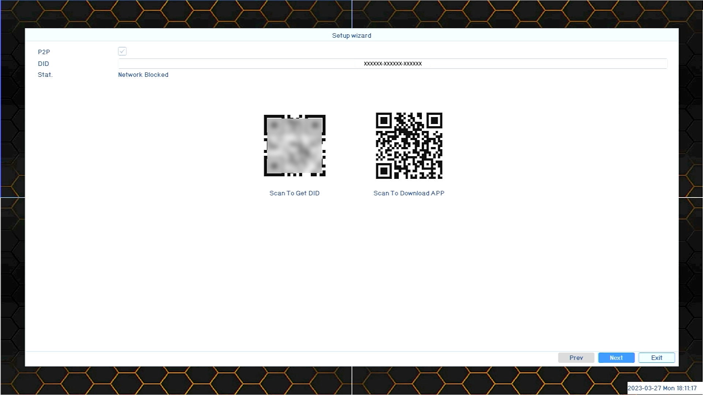Screen dimensions: 703x395
Task: Click the Network Blocked status text
Action: 143,75
